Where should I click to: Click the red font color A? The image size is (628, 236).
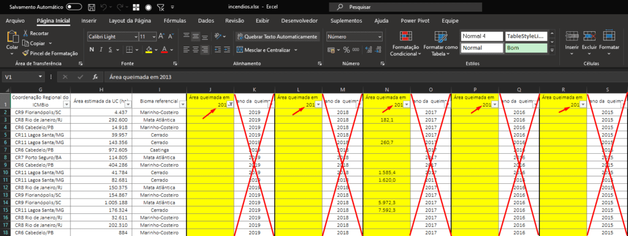pos(164,50)
